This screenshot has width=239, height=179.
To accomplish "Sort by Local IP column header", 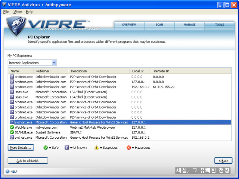I will pyautogui.click(x=140, y=71).
